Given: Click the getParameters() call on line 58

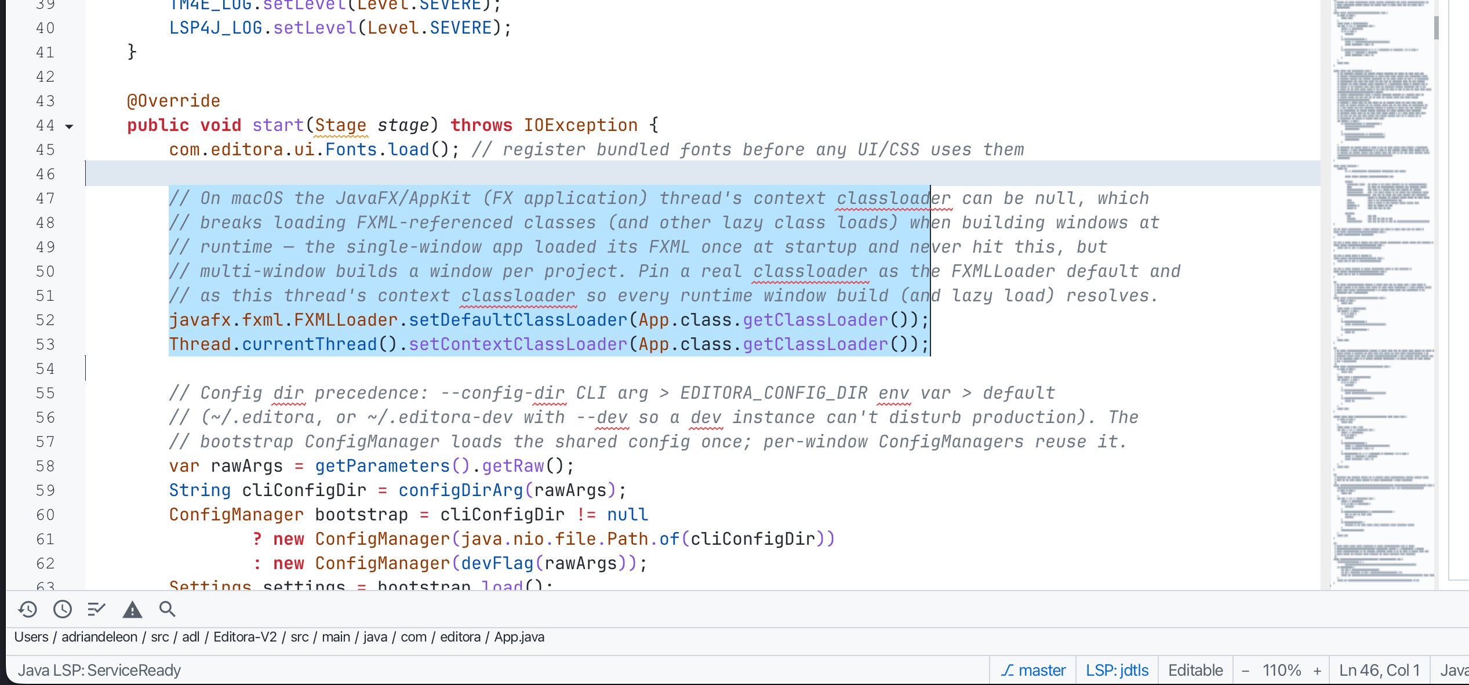Looking at the screenshot, I should 392,466.
